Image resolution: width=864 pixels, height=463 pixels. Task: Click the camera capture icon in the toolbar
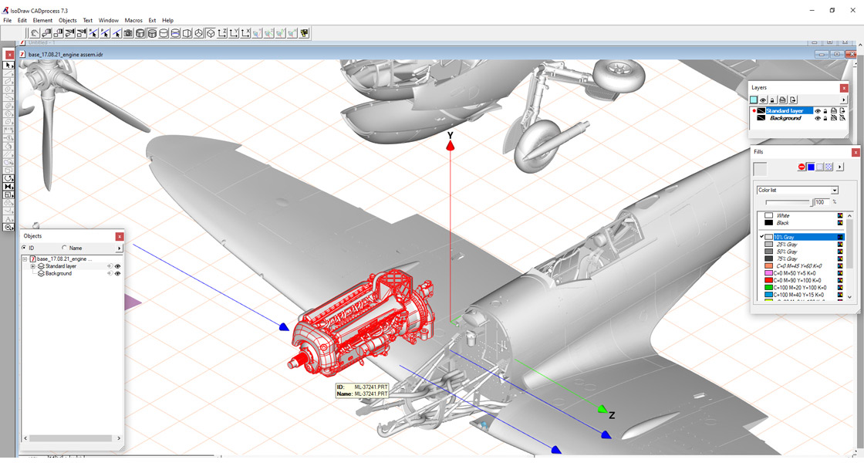pos(127,33)
